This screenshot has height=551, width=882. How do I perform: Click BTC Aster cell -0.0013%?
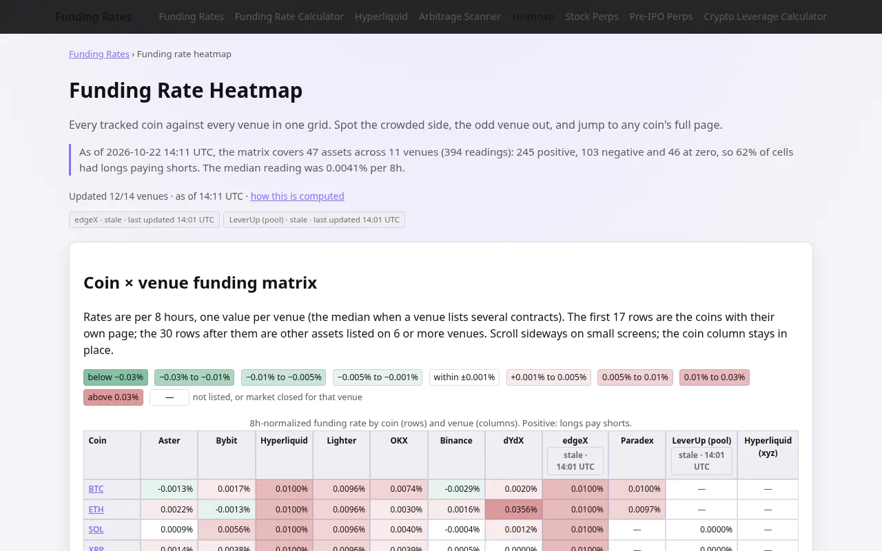click(169, 489)
